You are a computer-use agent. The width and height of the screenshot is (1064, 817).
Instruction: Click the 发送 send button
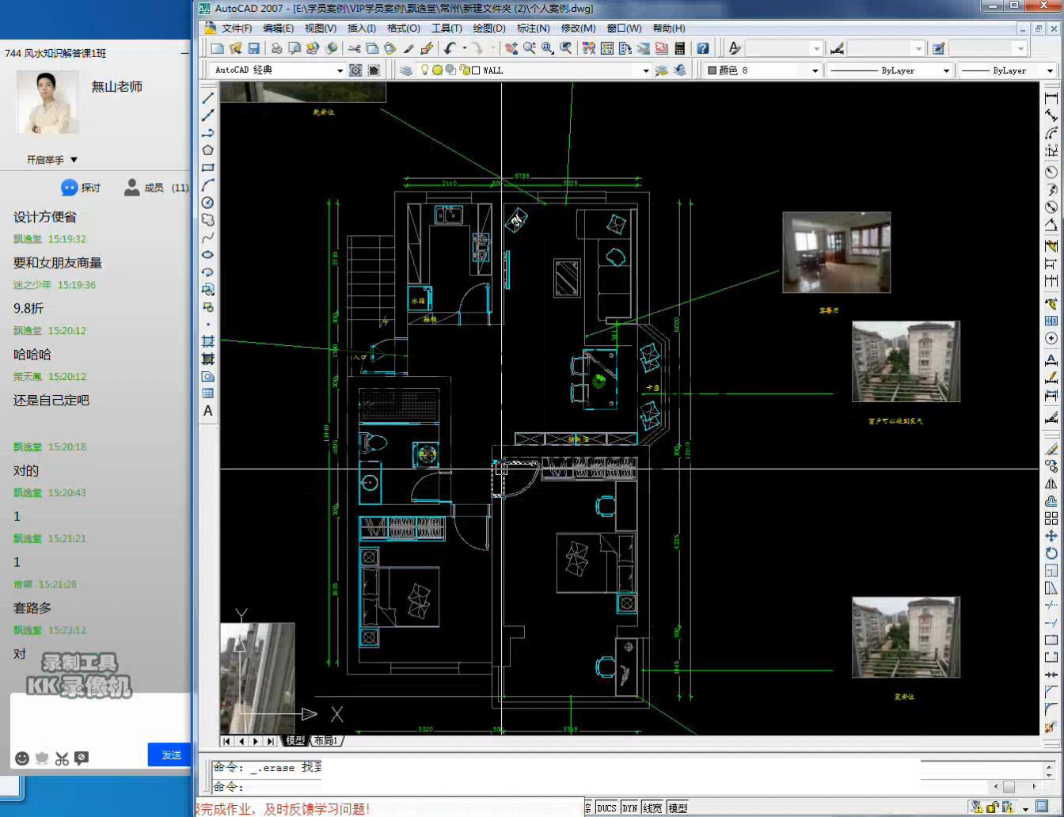[171, 754]
